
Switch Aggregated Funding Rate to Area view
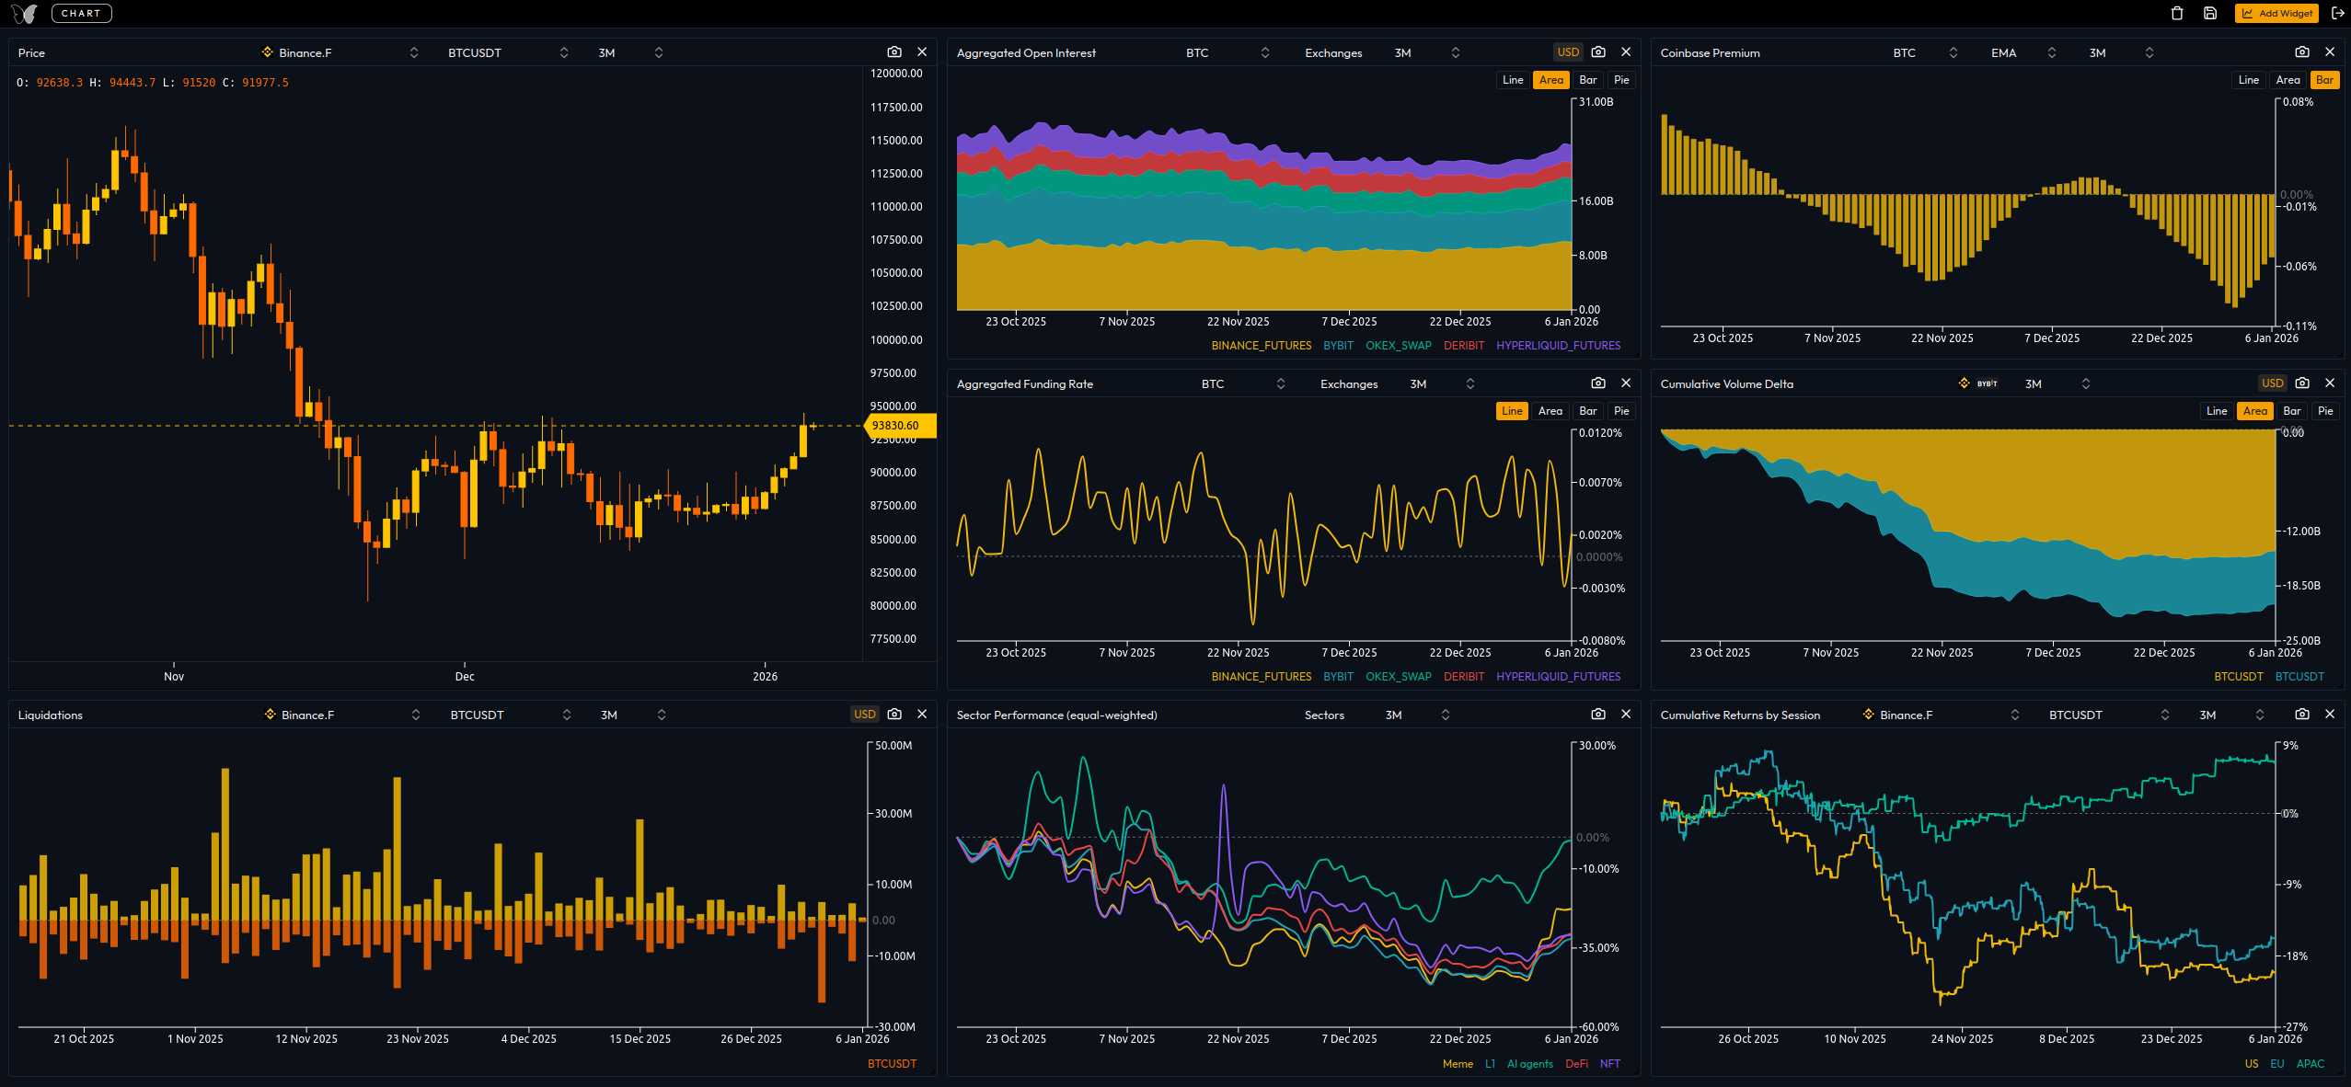(x=1550, y=411)
